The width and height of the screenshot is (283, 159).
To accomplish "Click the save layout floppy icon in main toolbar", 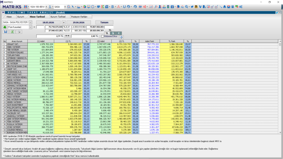I will 26,7.
